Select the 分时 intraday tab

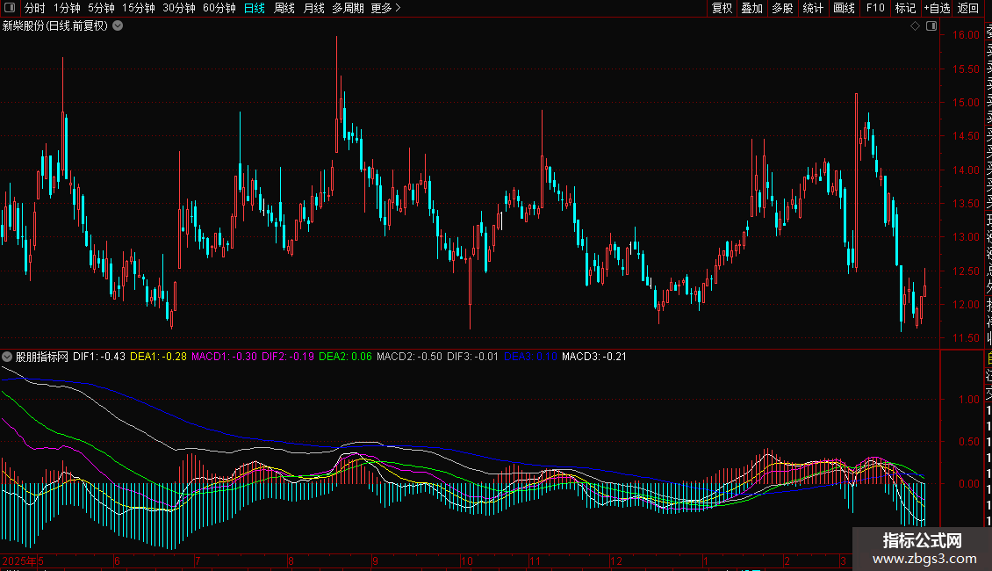[x=34, y=8]
